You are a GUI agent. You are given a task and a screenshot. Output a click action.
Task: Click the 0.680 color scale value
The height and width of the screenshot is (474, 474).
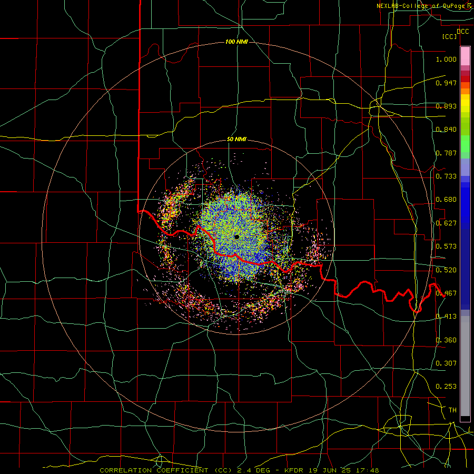click(x=446, y=200)
